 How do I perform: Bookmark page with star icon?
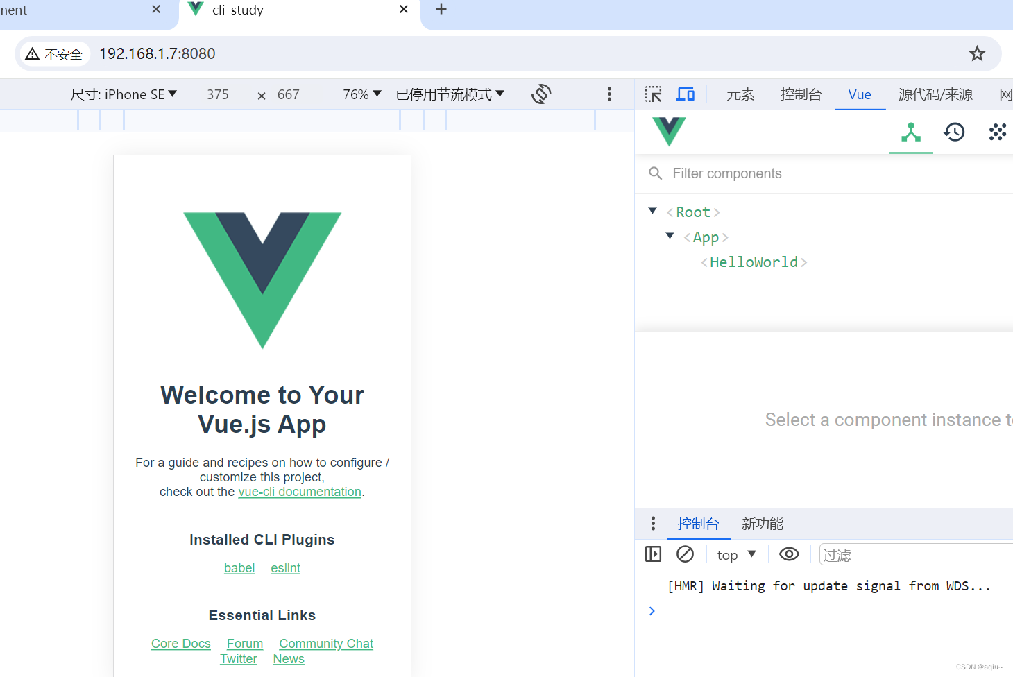[x=977, y=53]
